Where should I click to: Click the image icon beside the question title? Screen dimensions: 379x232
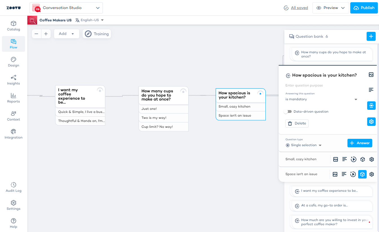click(x=371, y=75)
